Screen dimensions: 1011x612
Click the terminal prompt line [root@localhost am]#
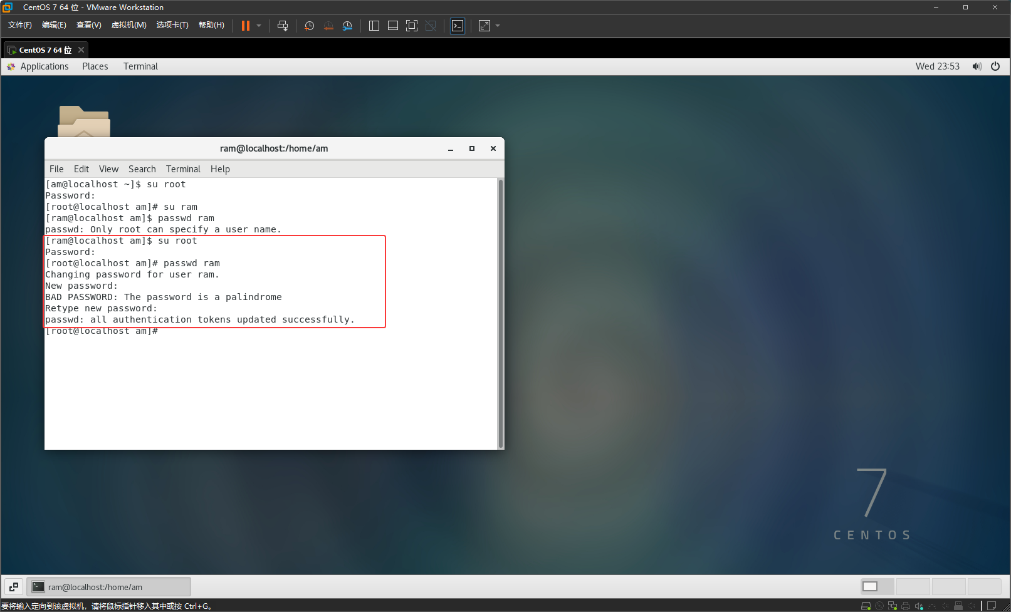[x=102, y=331]
